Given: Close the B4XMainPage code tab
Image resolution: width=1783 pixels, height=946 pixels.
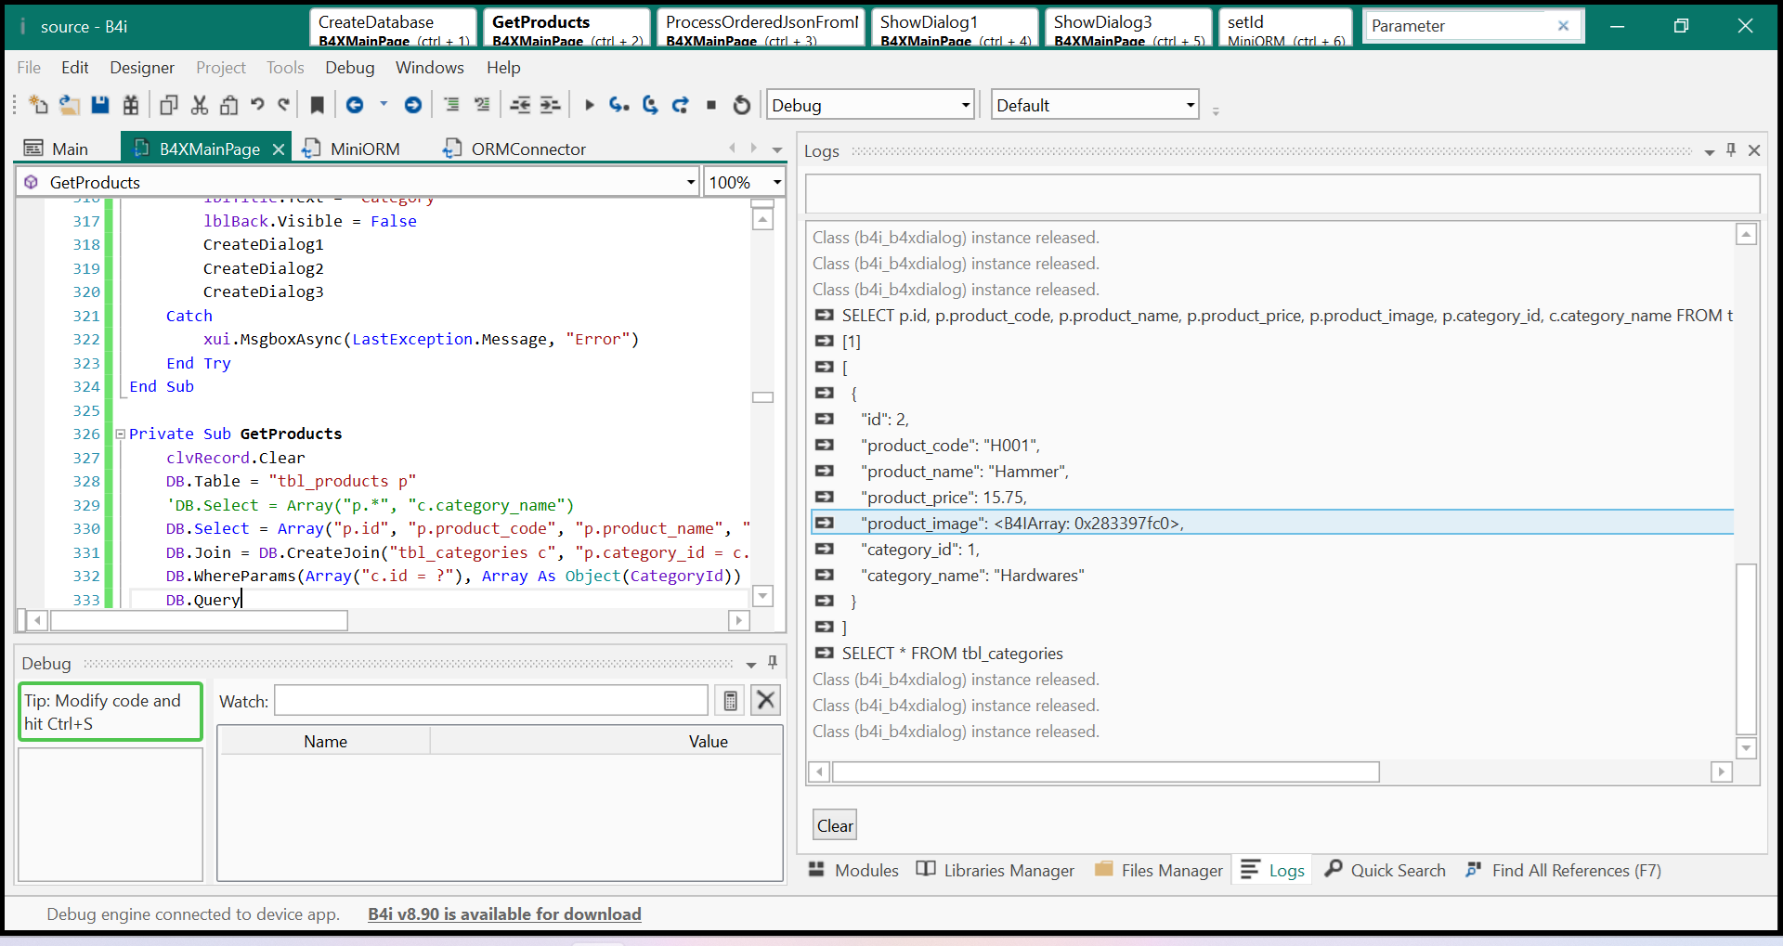Looking at the screenshot, I should click(x=278, y=149).
